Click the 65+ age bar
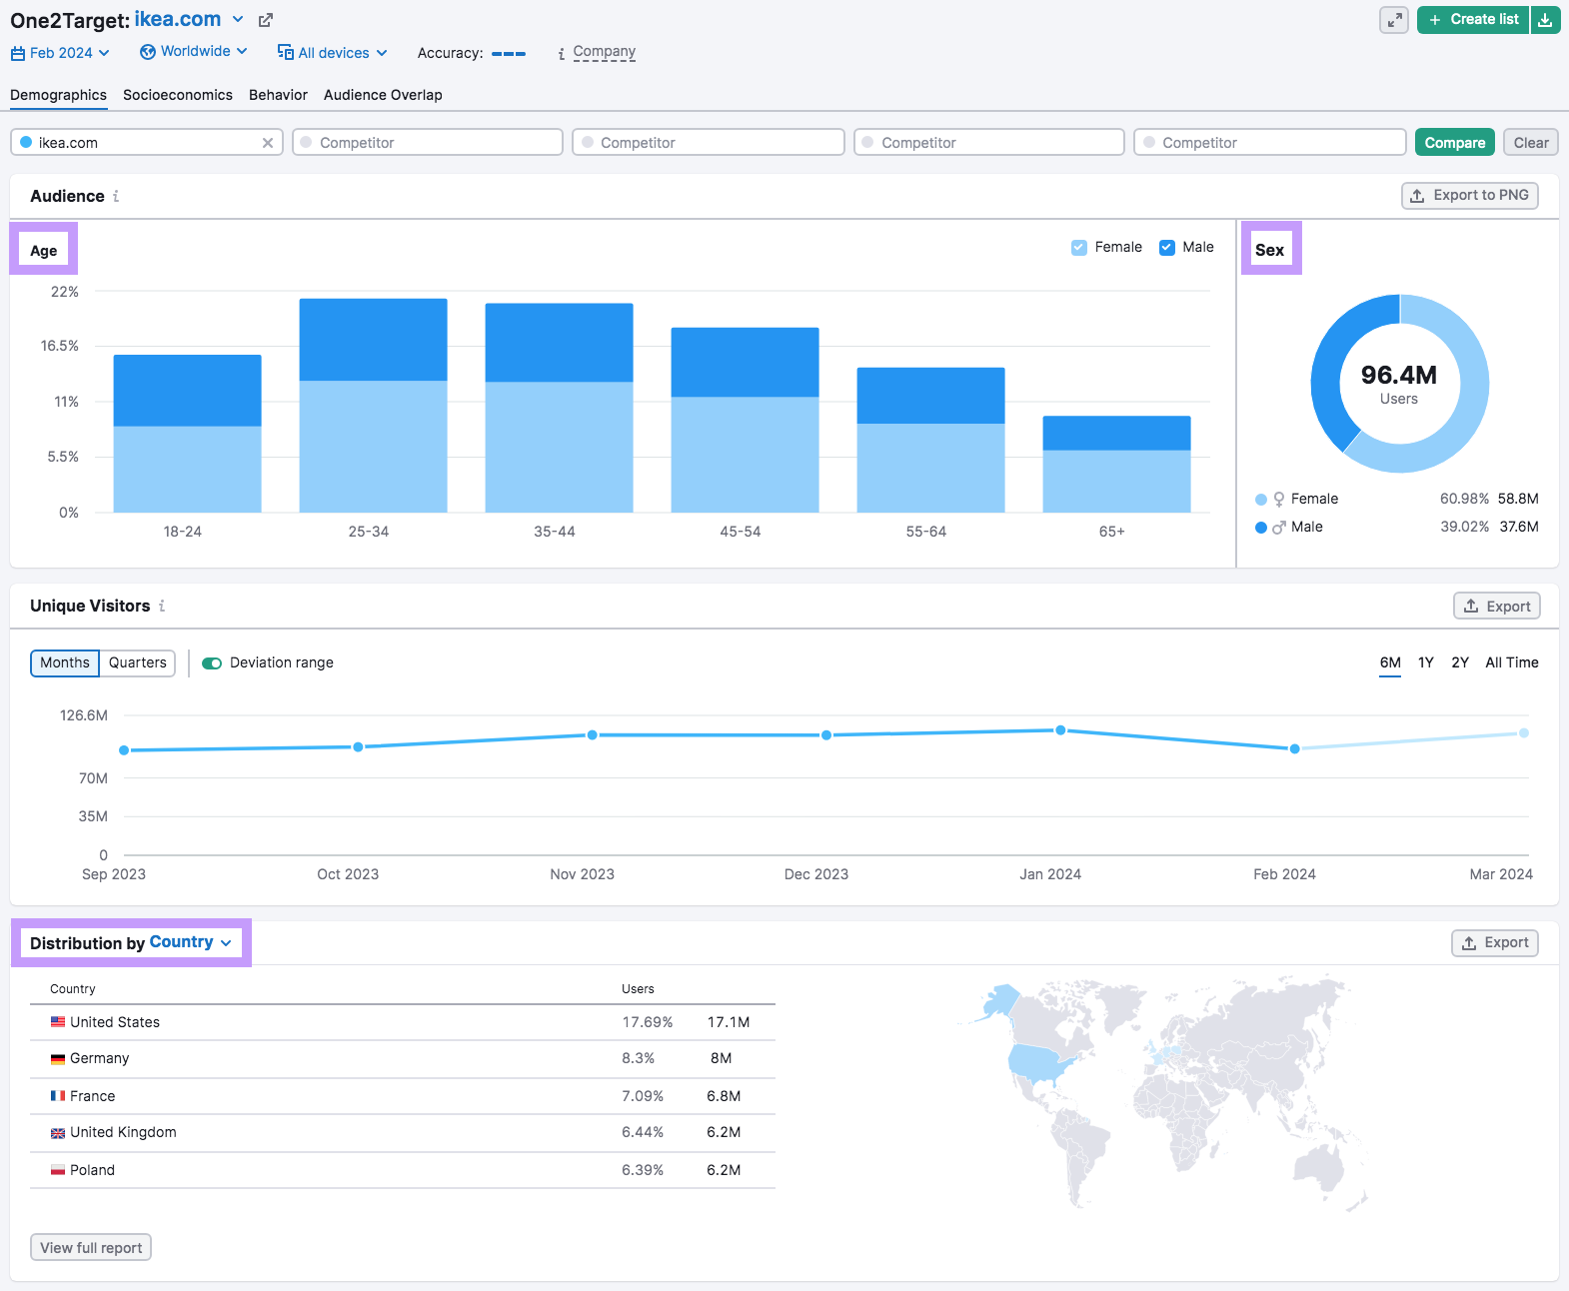This screenshot has height=1291, width=1569. click(x=1116, y=465)
